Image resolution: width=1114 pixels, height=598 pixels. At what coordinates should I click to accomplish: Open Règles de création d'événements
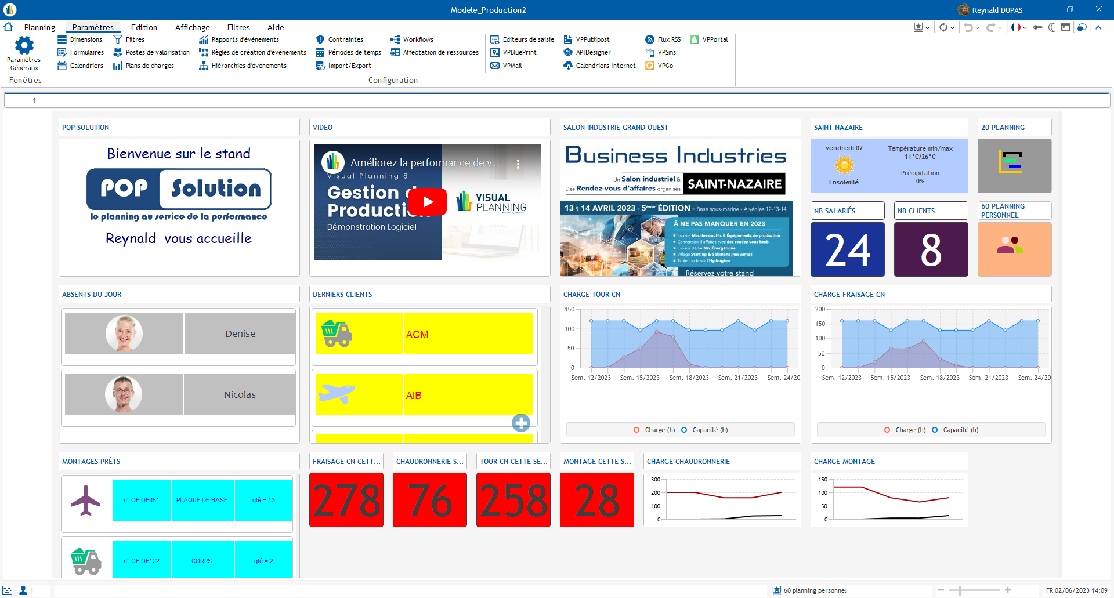(252, 52)
